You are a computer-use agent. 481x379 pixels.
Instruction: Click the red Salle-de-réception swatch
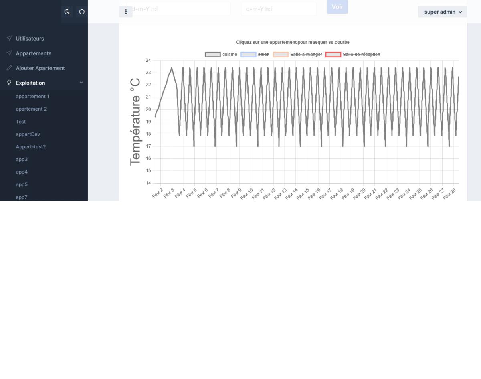tap(333, 55)
